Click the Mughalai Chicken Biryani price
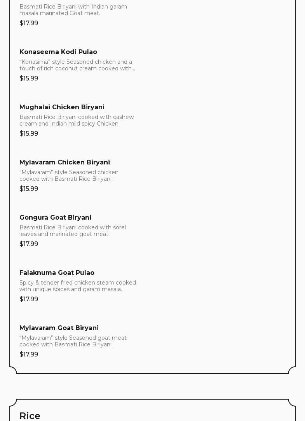 tap(29, 133)
